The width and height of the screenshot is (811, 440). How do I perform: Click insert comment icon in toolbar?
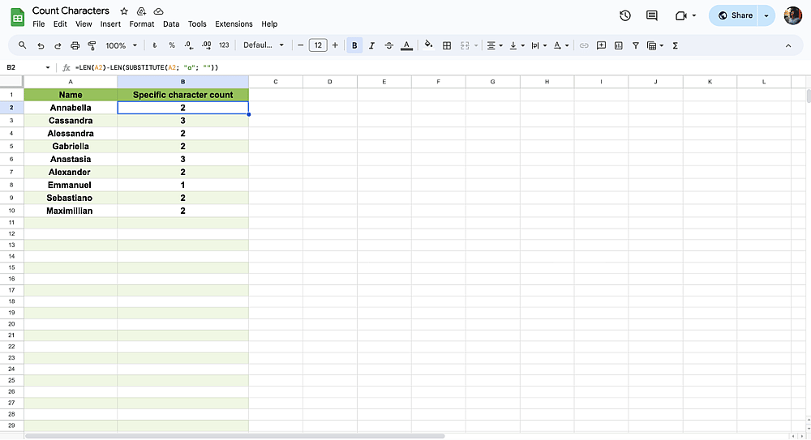click(601, 45)
